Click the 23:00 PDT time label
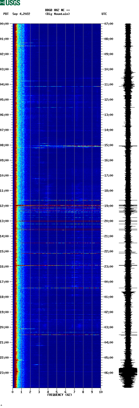The width and height of the screenshot is (139, 408). coord(5,373)
